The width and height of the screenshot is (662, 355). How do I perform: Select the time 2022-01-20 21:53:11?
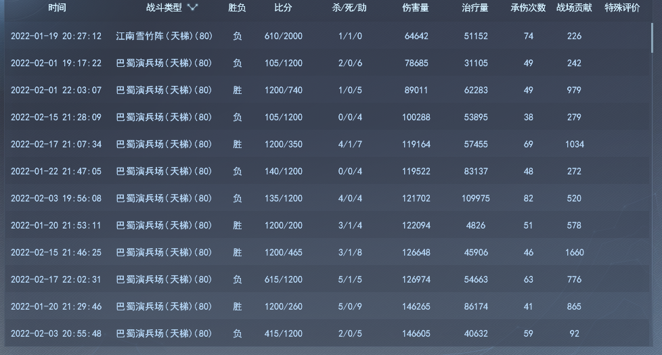(56, 226)
